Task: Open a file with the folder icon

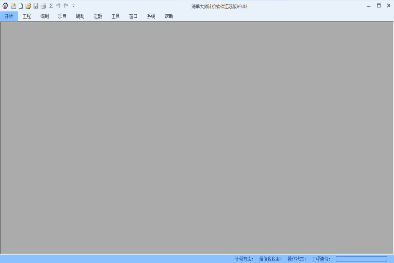Action: (x=28, y=6)
